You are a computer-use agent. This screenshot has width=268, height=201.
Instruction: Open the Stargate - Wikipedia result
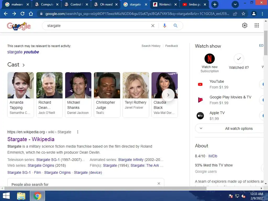[31, 139]
